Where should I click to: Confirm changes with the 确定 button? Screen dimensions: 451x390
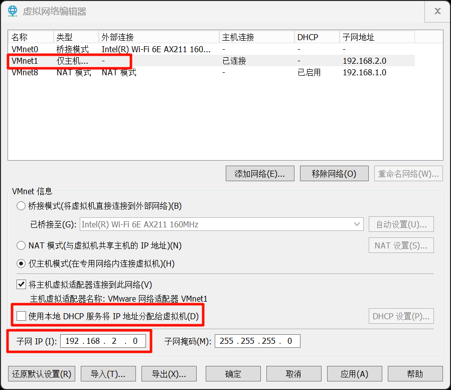(233, 374)
